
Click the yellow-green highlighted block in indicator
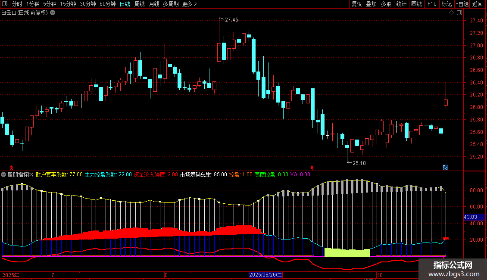click(x=347, y=252)
